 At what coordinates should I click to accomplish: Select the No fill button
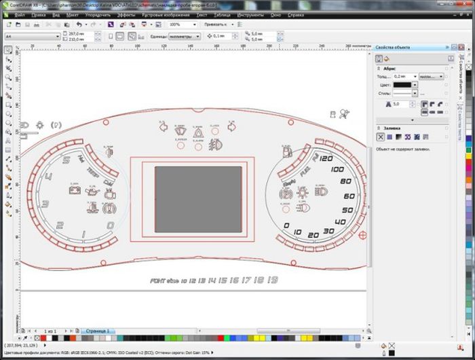pos(381,137)
